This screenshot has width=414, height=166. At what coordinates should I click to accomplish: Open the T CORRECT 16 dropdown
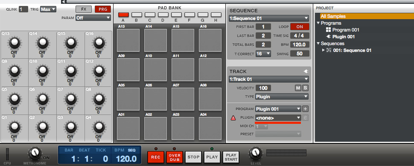tap(263, 54)
